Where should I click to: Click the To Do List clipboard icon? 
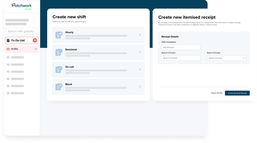click(8, 40)
